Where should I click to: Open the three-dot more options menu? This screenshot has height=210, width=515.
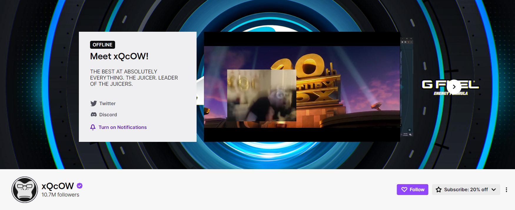point(506,190)
